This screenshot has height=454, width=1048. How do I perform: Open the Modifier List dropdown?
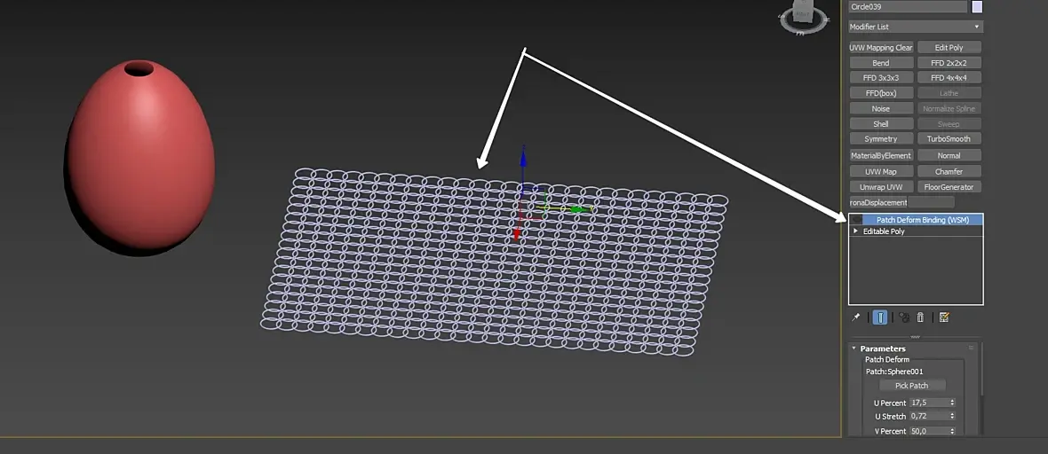(916, 27)
